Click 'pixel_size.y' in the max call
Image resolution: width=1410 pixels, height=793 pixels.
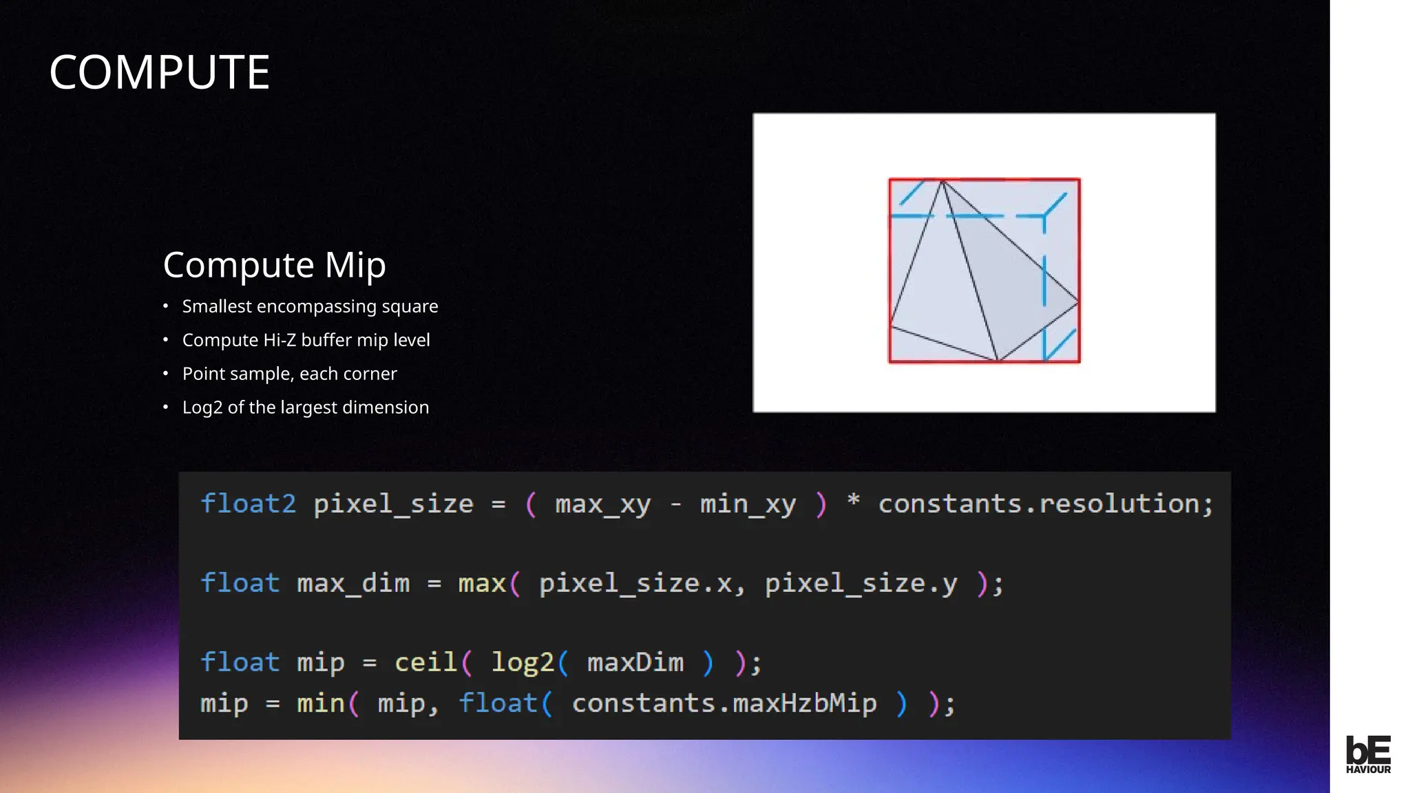(861, 584)
